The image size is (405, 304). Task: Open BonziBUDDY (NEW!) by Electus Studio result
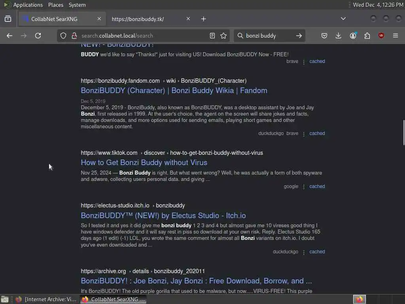(163, 216)
